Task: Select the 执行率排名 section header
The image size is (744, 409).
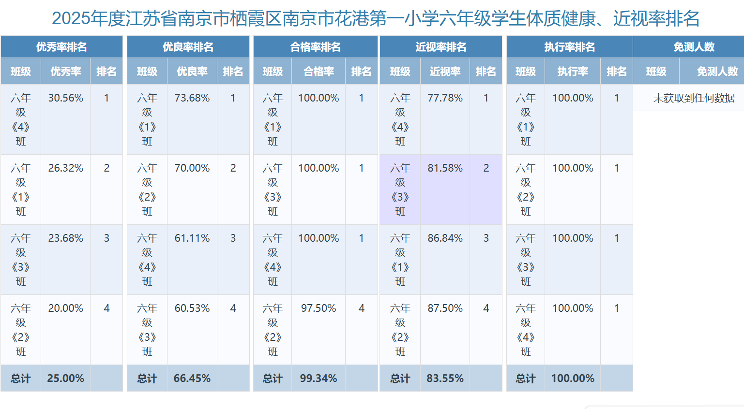Action: pyautogui.click(x=569, y=47)
